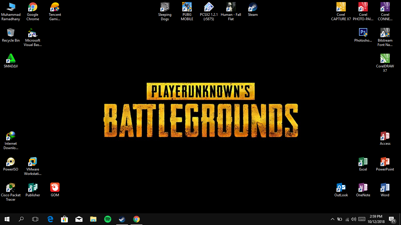Select the OneNote desktop shortcut
The height and width of the screenshot is (225, 401).
click(x=363, y=190)
